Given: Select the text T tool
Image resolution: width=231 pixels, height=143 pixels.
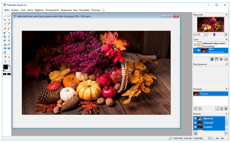Looking at the screenshot, I should tap(9, 36).
